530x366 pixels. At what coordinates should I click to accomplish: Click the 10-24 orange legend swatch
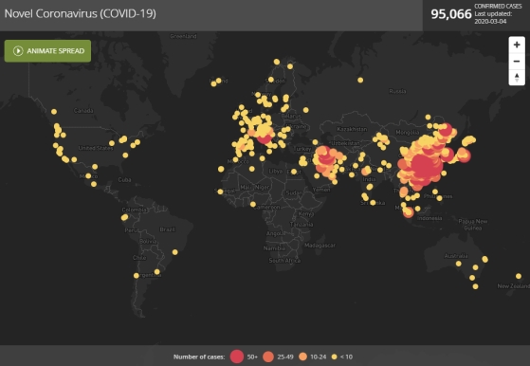coord(302,357)
